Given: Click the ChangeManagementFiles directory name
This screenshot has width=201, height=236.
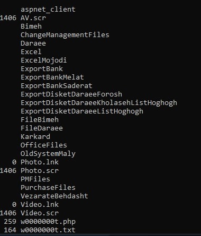Looking at the screenshot, I should [65, 35].
